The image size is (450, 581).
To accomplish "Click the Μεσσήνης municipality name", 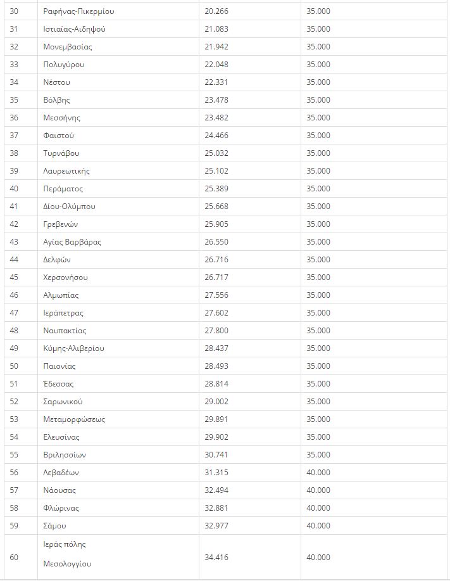I will (x=61, y=118).
